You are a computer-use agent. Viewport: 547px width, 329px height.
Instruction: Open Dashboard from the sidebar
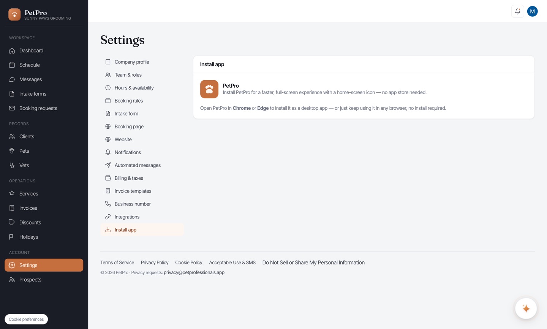[x=44, y=51]
